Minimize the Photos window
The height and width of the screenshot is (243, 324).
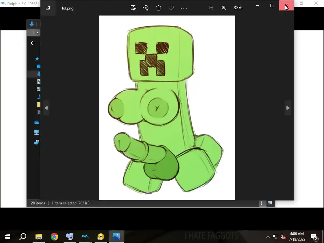pos(257,5)
